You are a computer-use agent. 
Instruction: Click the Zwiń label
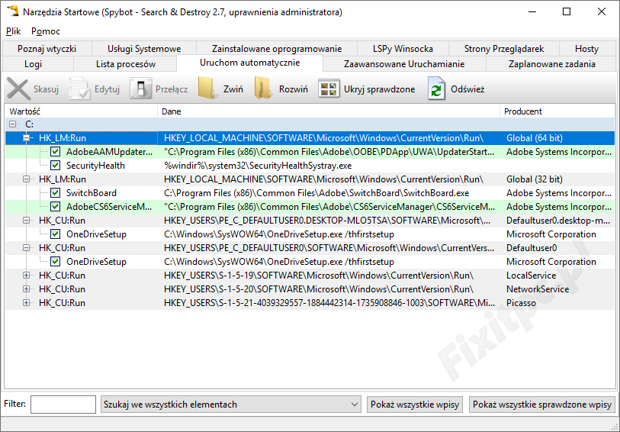coord(233,89)
